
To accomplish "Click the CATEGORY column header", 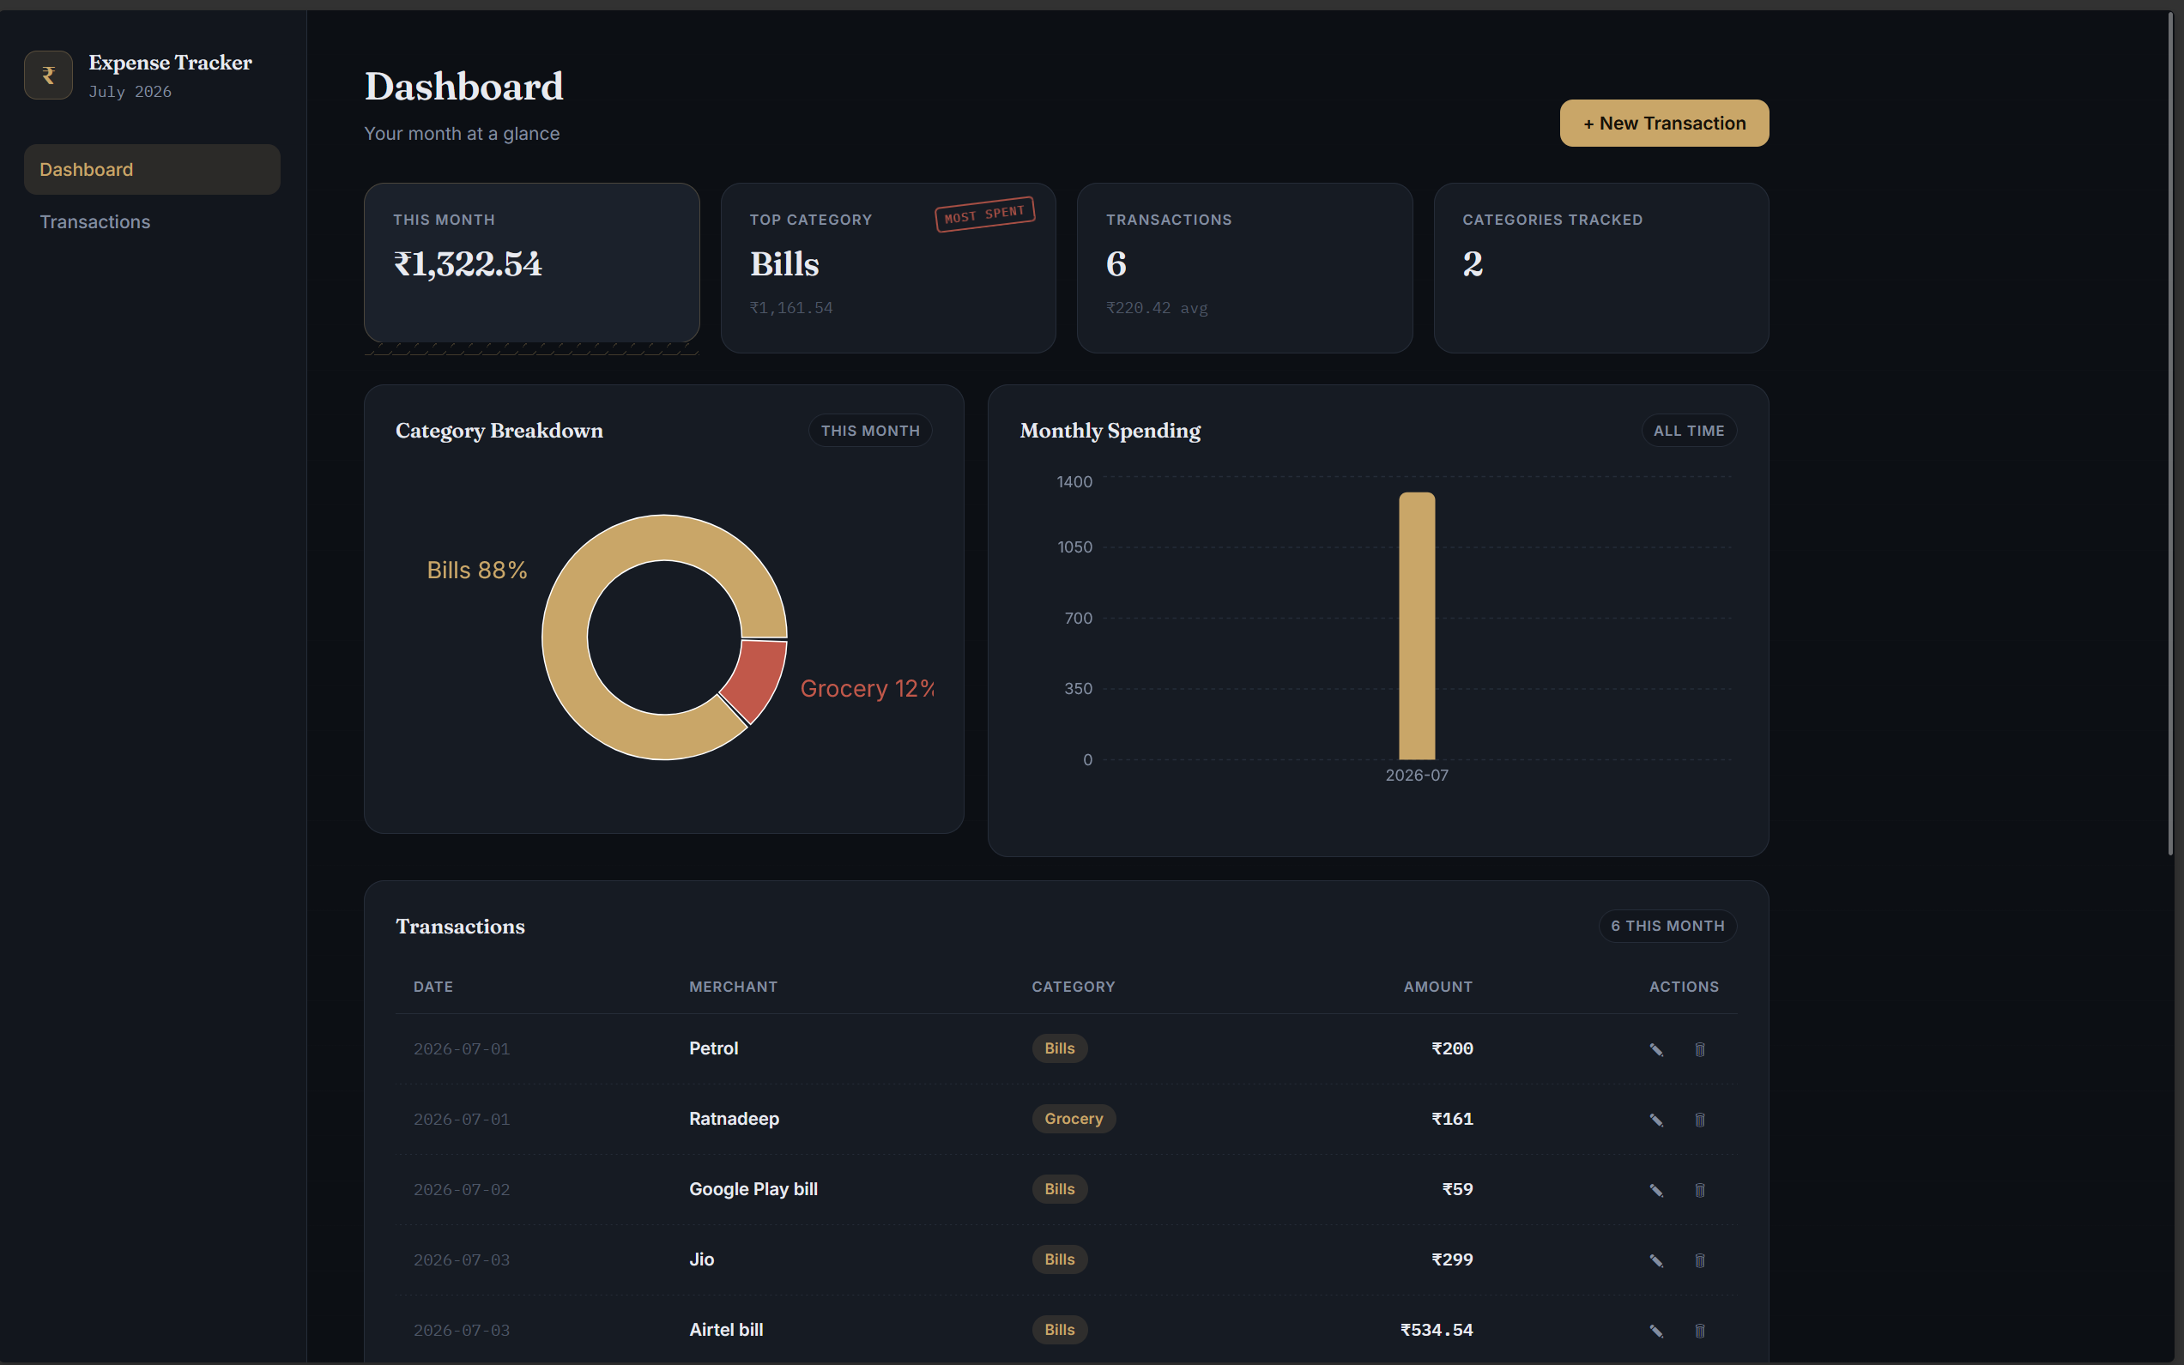I will (x=1074, y=987).
